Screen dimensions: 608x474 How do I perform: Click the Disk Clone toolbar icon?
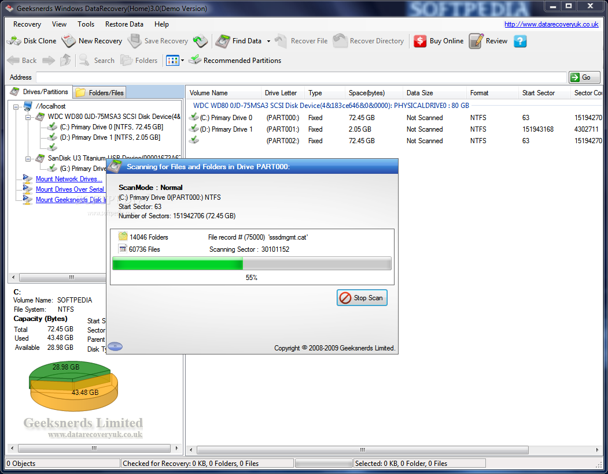14,40
